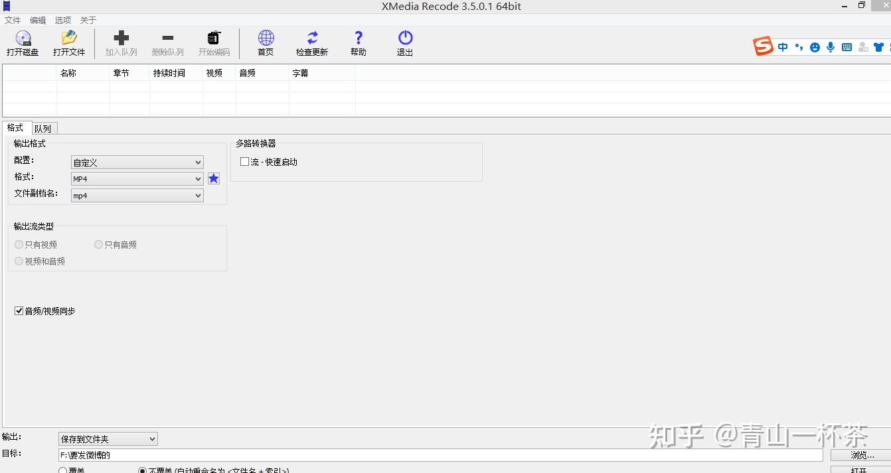Screen dimensions: 891x473
Task: Open the 选项 menu
Action: pos(63,21)
